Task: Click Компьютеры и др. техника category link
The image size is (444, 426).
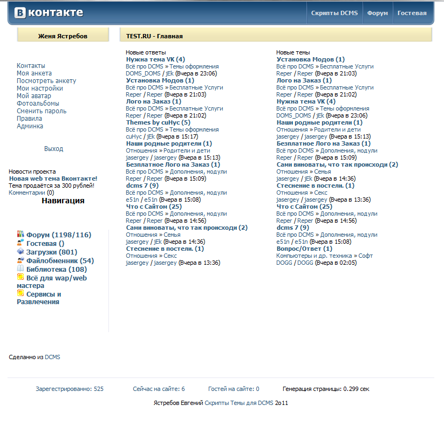Action: [x=315, y=256]
